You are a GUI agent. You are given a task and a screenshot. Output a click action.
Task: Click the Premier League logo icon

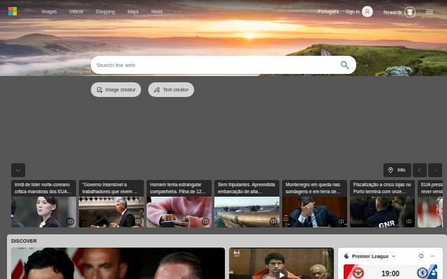[346, 256]
